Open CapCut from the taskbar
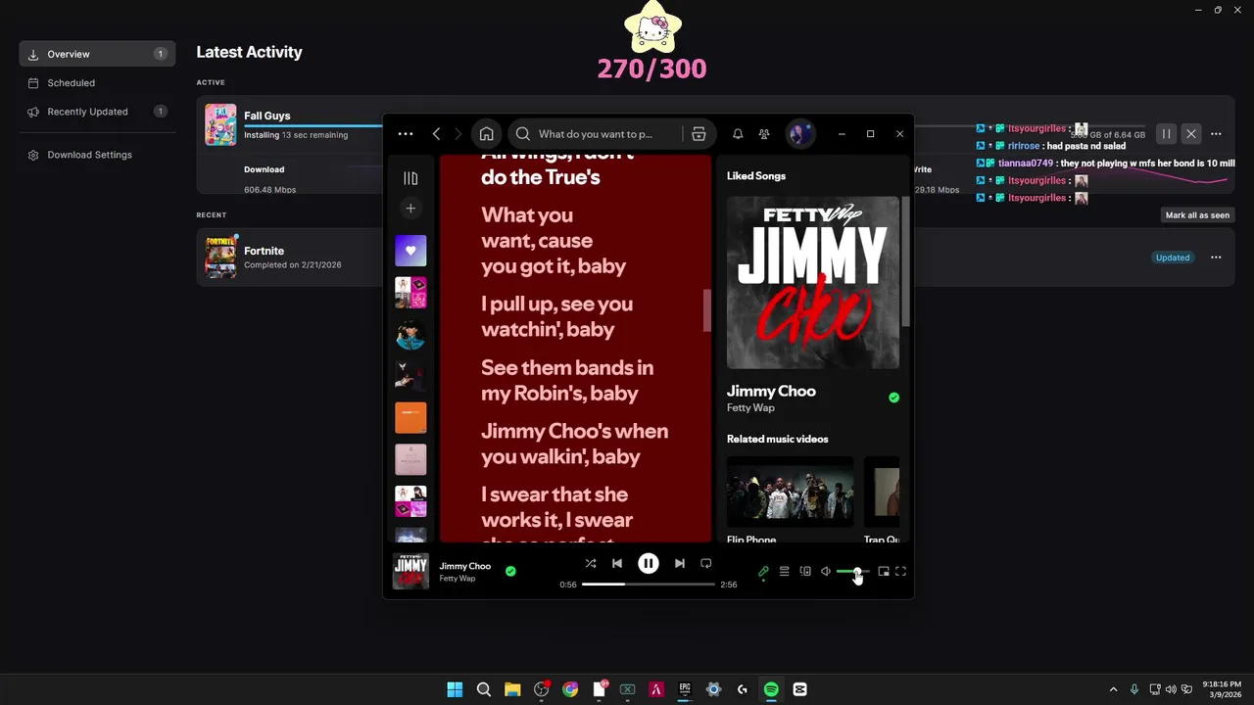Image resolution: width=1254 pixels, height=705 pixels. [x=799, y=689]
